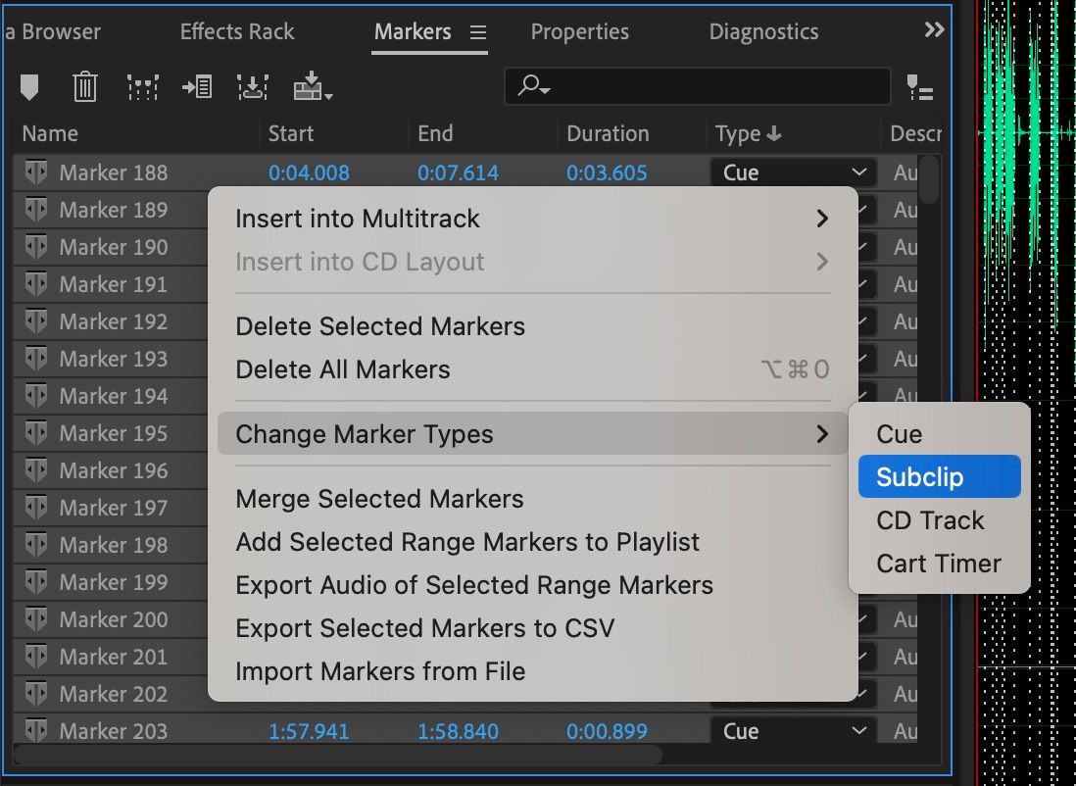Open the Type dropdown for Marker 203
This screenshot has height=786, width=1076.
(x=792, y=730)
